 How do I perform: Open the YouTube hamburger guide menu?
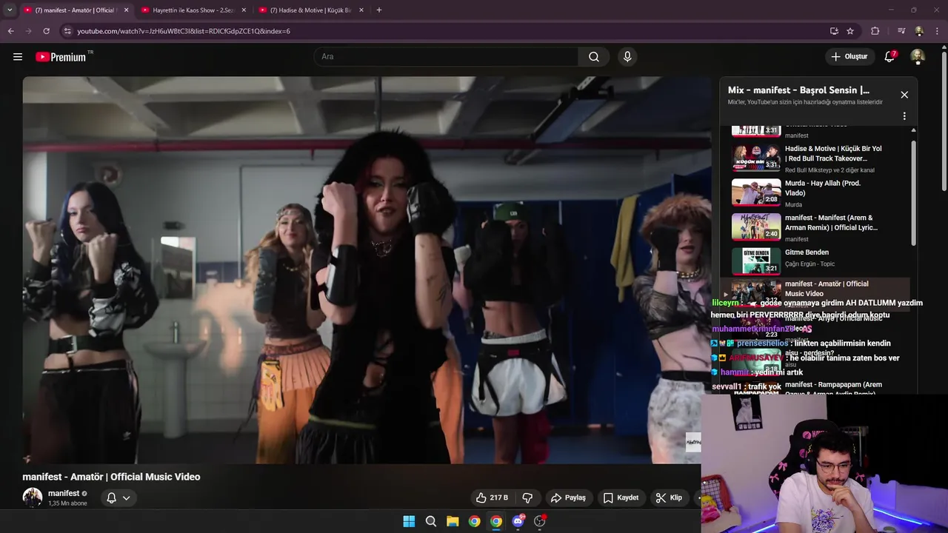18,57
